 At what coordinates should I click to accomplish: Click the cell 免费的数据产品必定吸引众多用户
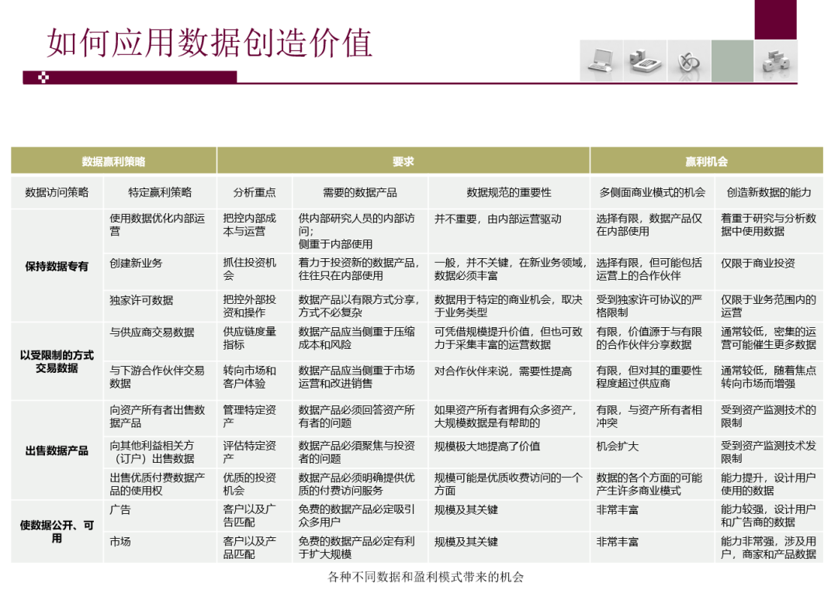click(x=360, y=516)
